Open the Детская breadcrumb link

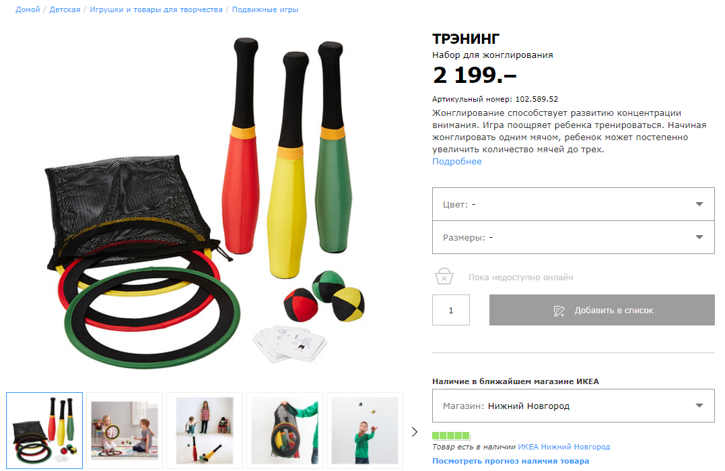(x=65, y=9)
